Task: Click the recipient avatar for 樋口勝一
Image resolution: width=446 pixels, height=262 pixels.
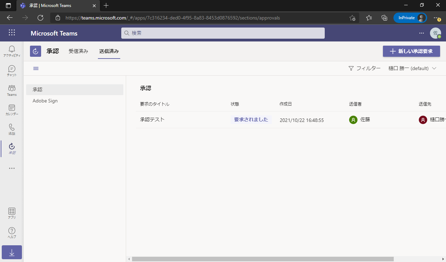Action: click(423, 120)
